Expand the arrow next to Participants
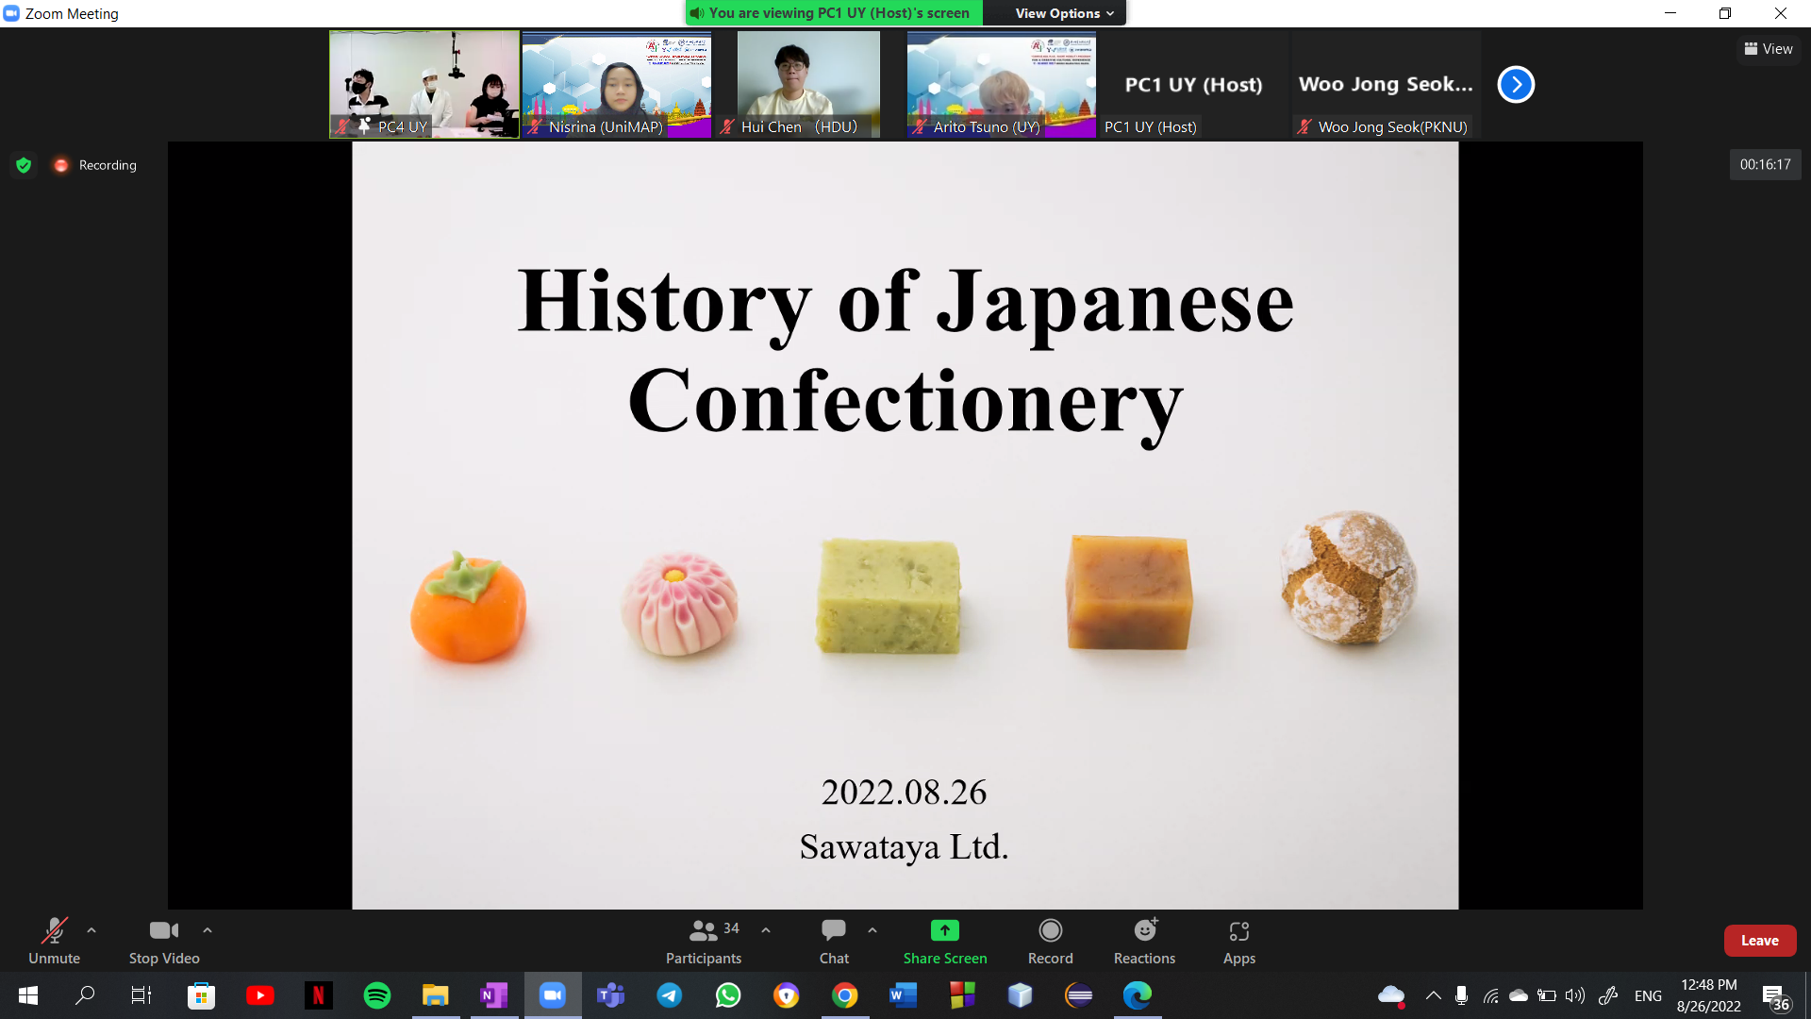Viewport: 1811px width, 1019px height. click(x=766, y=930)
